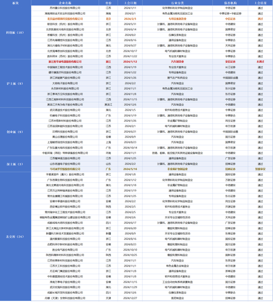
Task: Click the 河南 province cell
Action: click(x=109, y=153)
